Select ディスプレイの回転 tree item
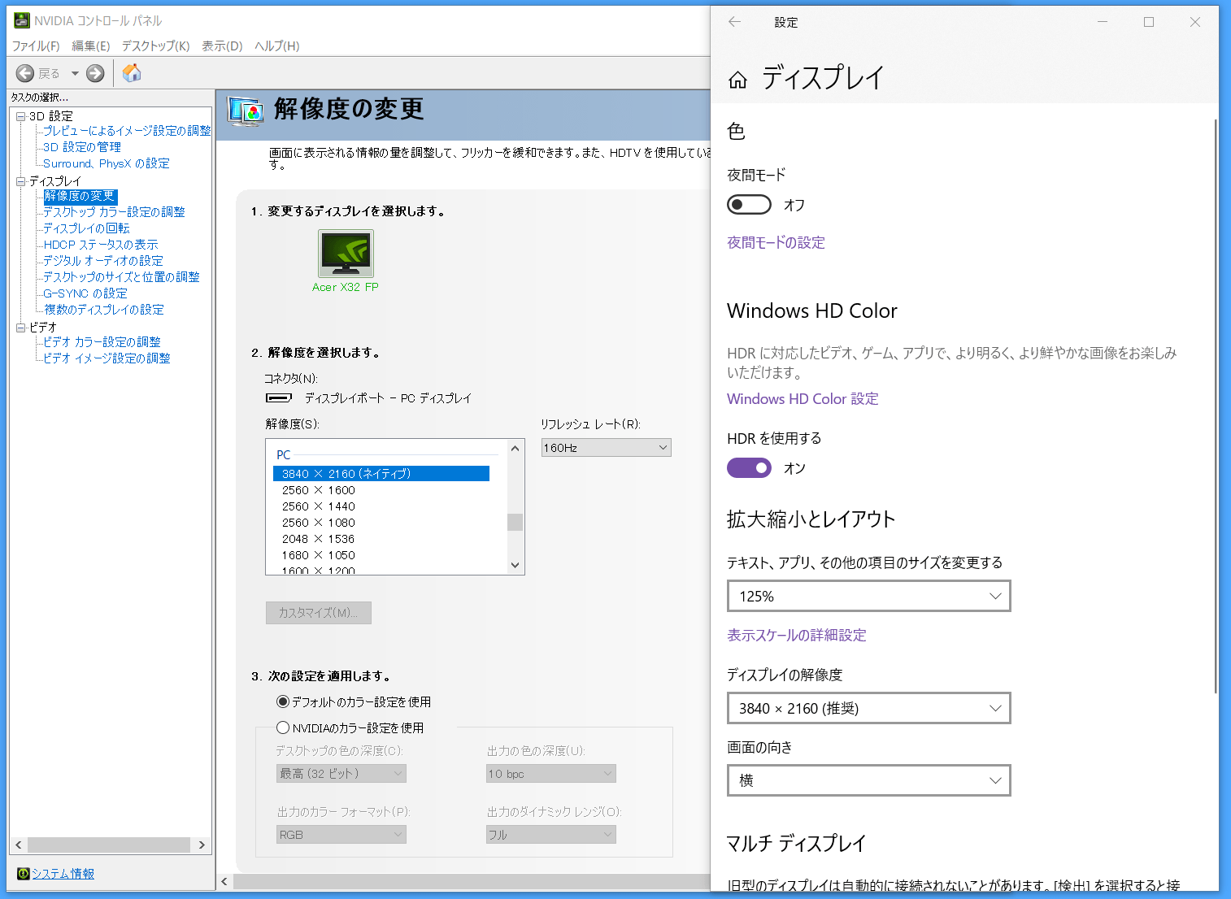Image resolution: width=1231 pixels, height=899 pixels. tap(86, 228)
